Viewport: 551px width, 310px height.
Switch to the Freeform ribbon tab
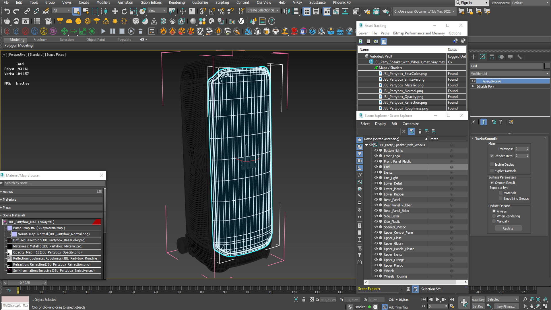point(40,40)
